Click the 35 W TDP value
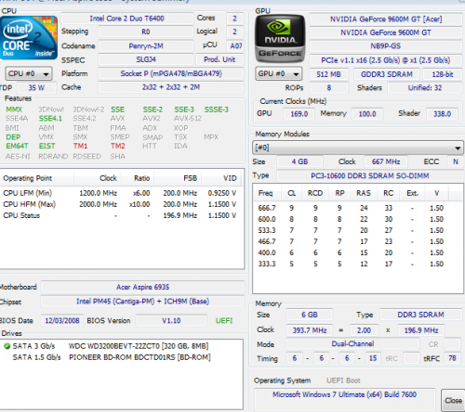Screen dimensions: 465x412 pos(36,88)
